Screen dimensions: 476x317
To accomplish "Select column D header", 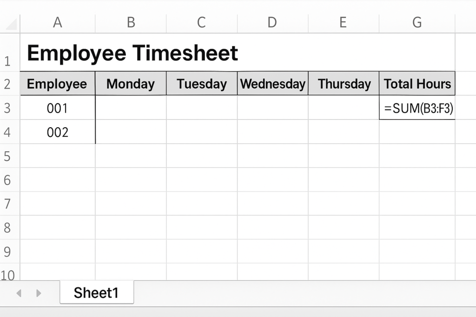I will click(x=272, y=23).
